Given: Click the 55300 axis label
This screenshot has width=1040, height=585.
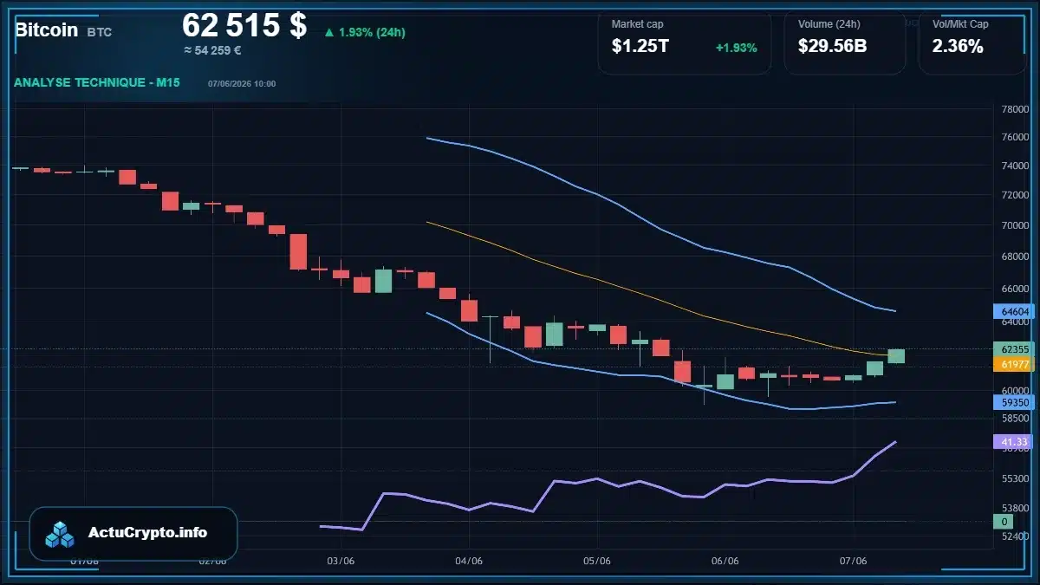Looking at the screenshot, I should click(x=1015, y=478).
